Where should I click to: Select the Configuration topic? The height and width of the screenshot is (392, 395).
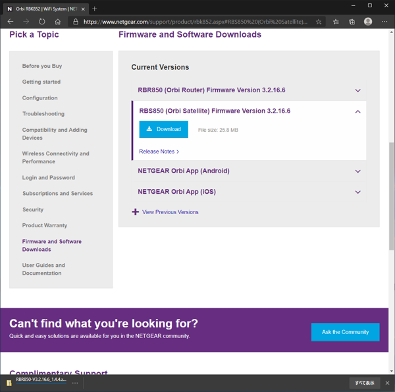(x=39, y=98)
